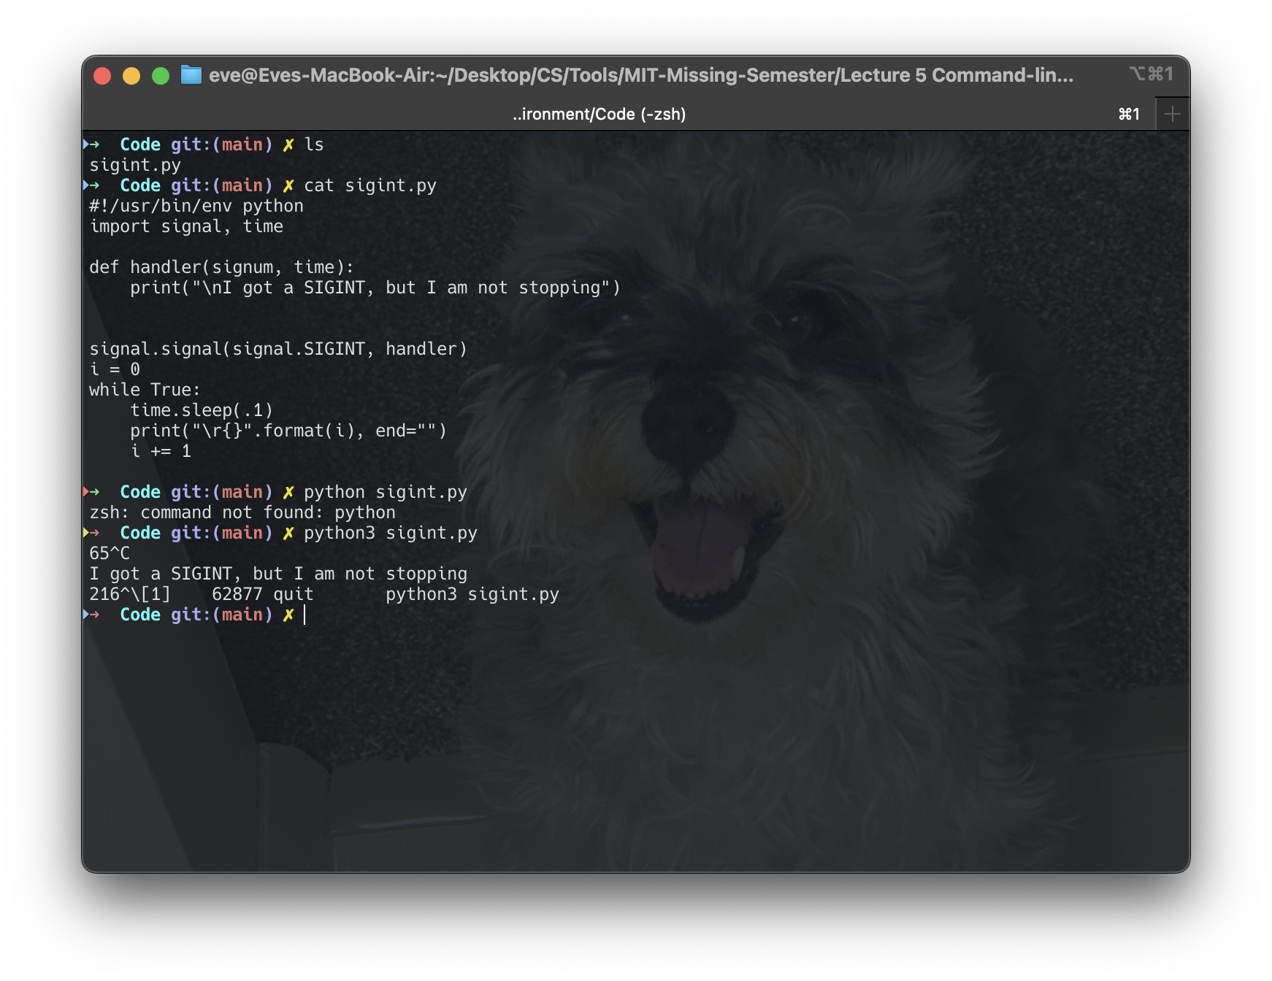
Task: Switch to the ..ironment/Code (-zsh) tab
Action: click(x=599, y=113)
